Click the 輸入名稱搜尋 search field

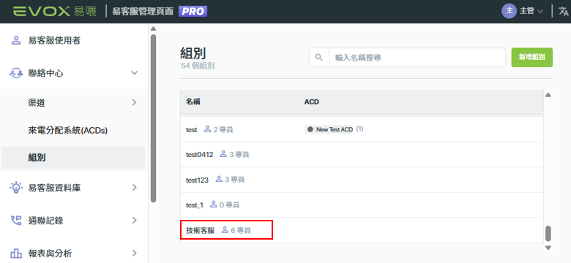point(417,58)
